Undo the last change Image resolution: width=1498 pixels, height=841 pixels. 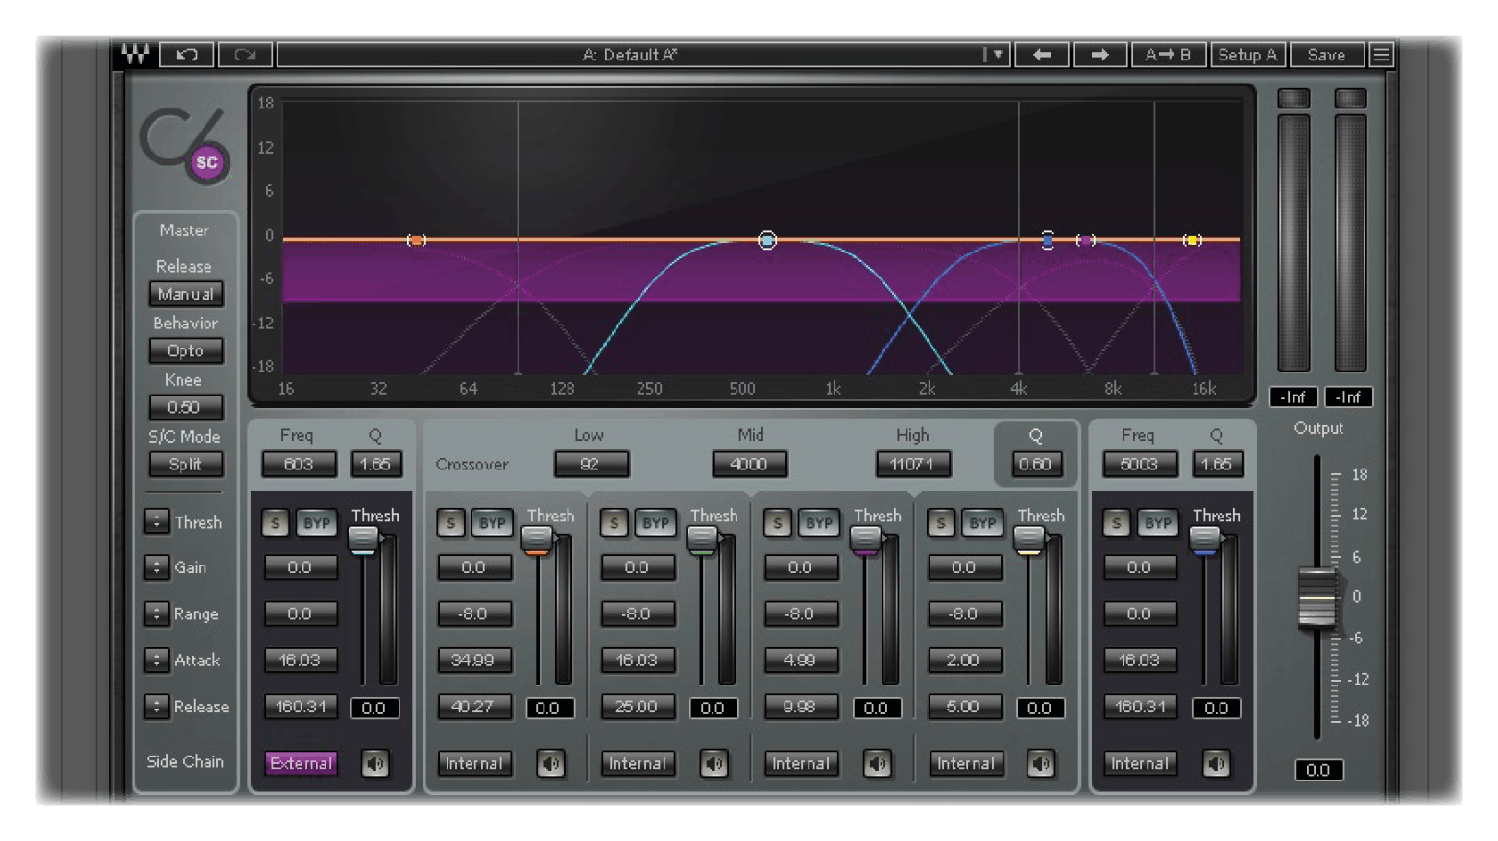tap(187, 55)
